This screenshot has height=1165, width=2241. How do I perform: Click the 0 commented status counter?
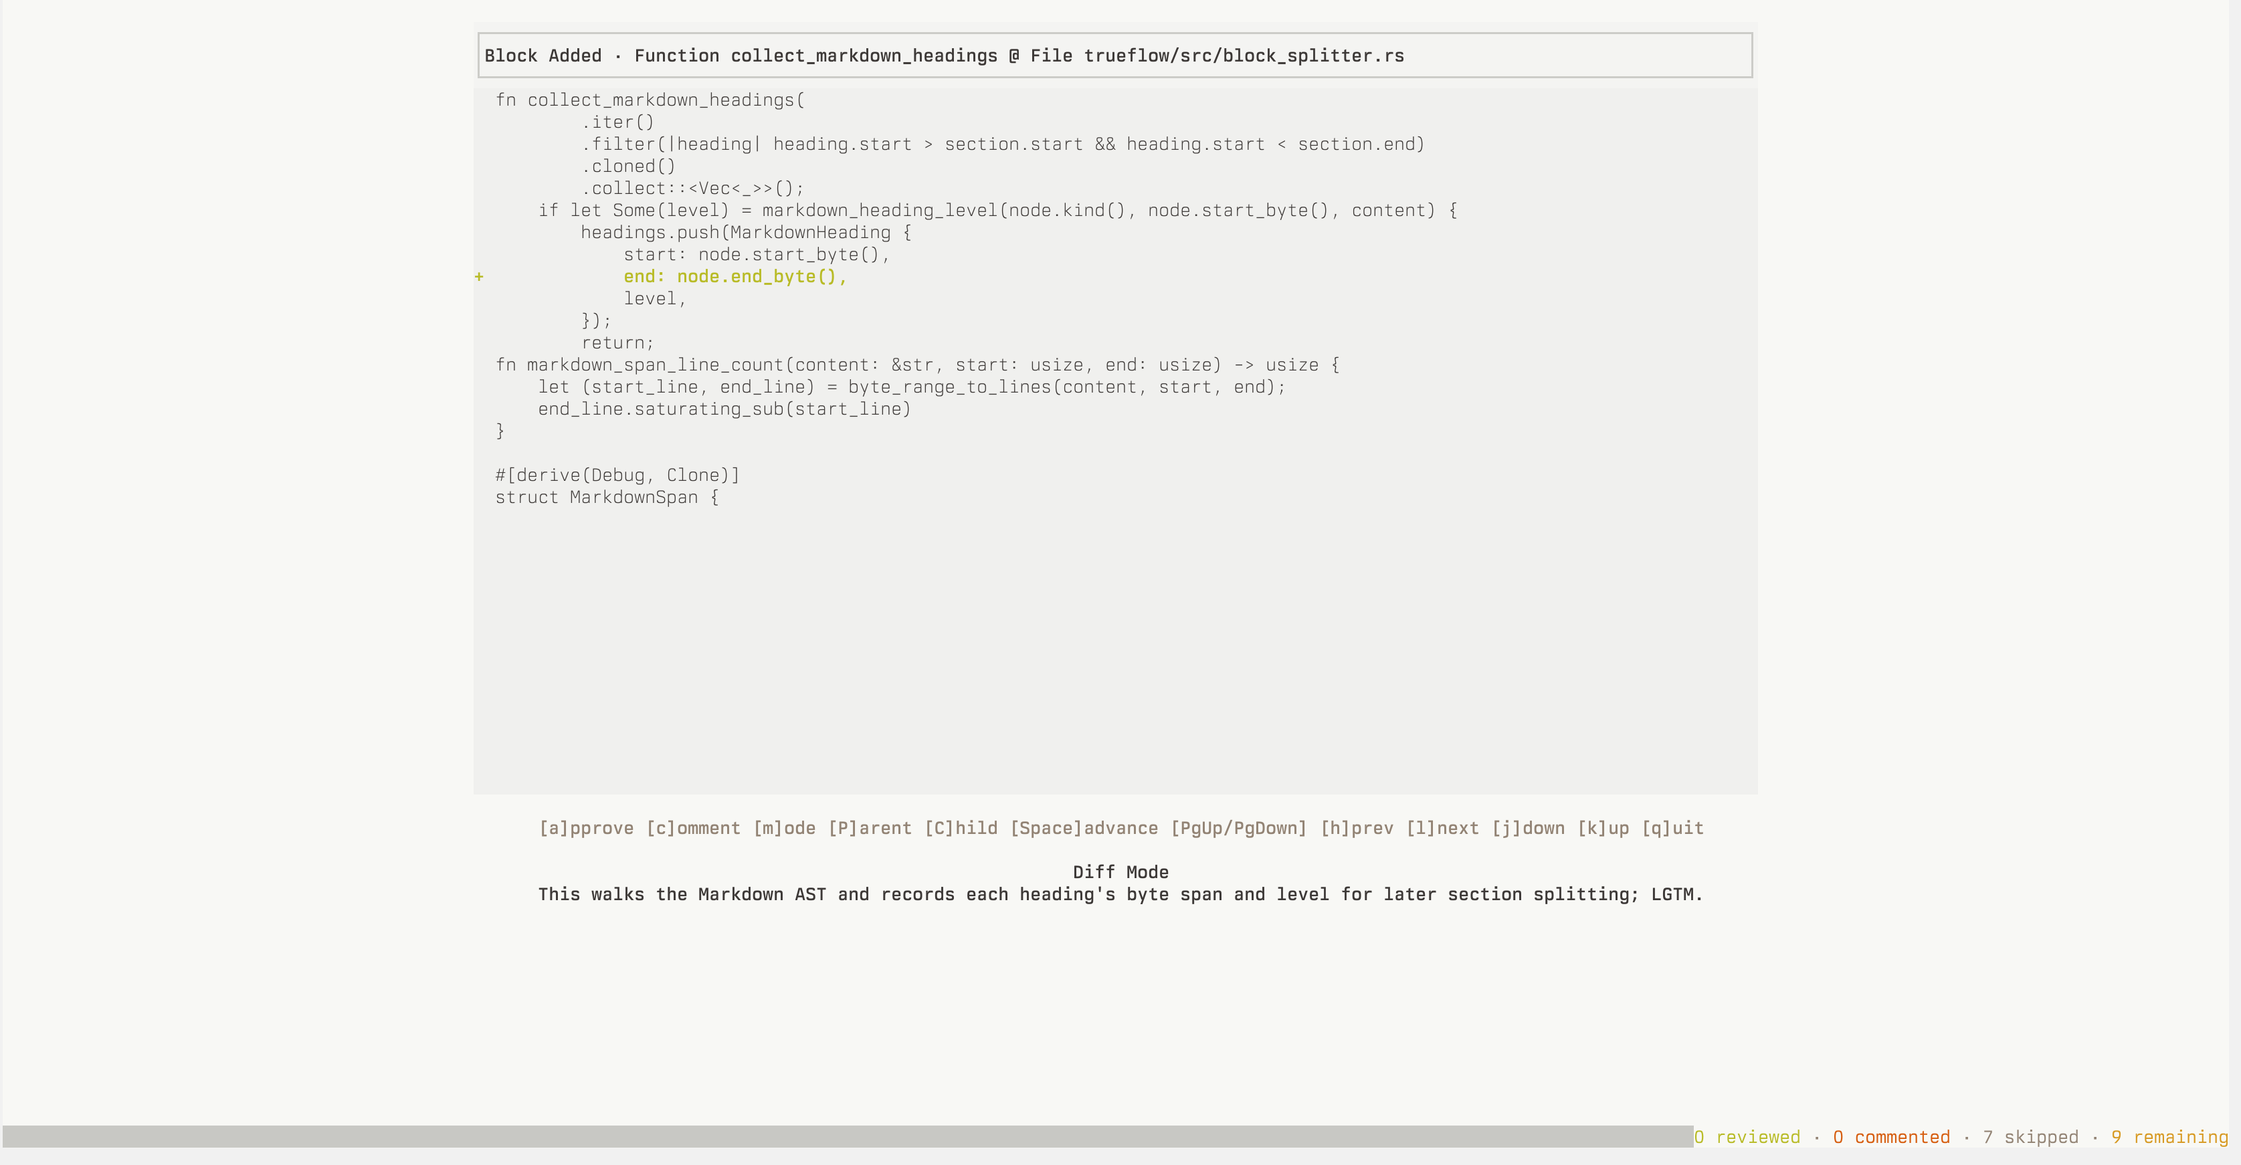pyautogui.click(x=1891, y=1136)
